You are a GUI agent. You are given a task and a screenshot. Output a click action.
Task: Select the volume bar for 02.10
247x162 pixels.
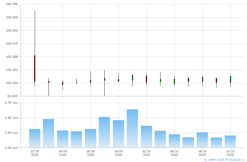pos(146,136)
